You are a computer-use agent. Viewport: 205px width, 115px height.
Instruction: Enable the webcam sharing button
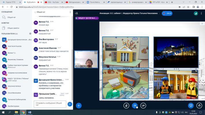[143, 106]
